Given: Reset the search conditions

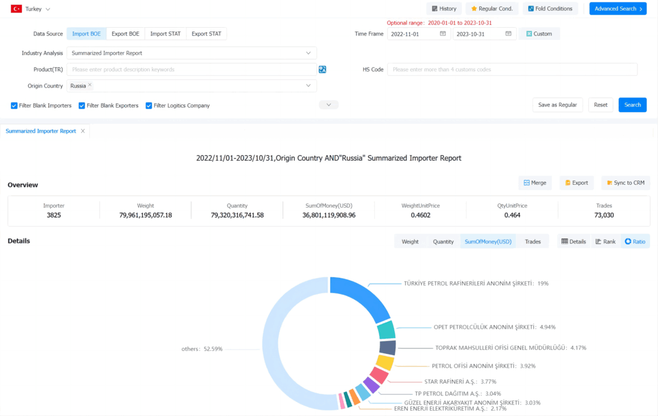Looking at the screenshot, I should [x=601, y=105].
